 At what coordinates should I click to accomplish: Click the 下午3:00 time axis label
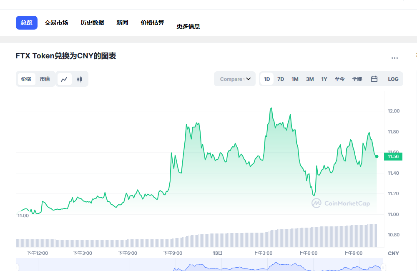click(83, 253)
